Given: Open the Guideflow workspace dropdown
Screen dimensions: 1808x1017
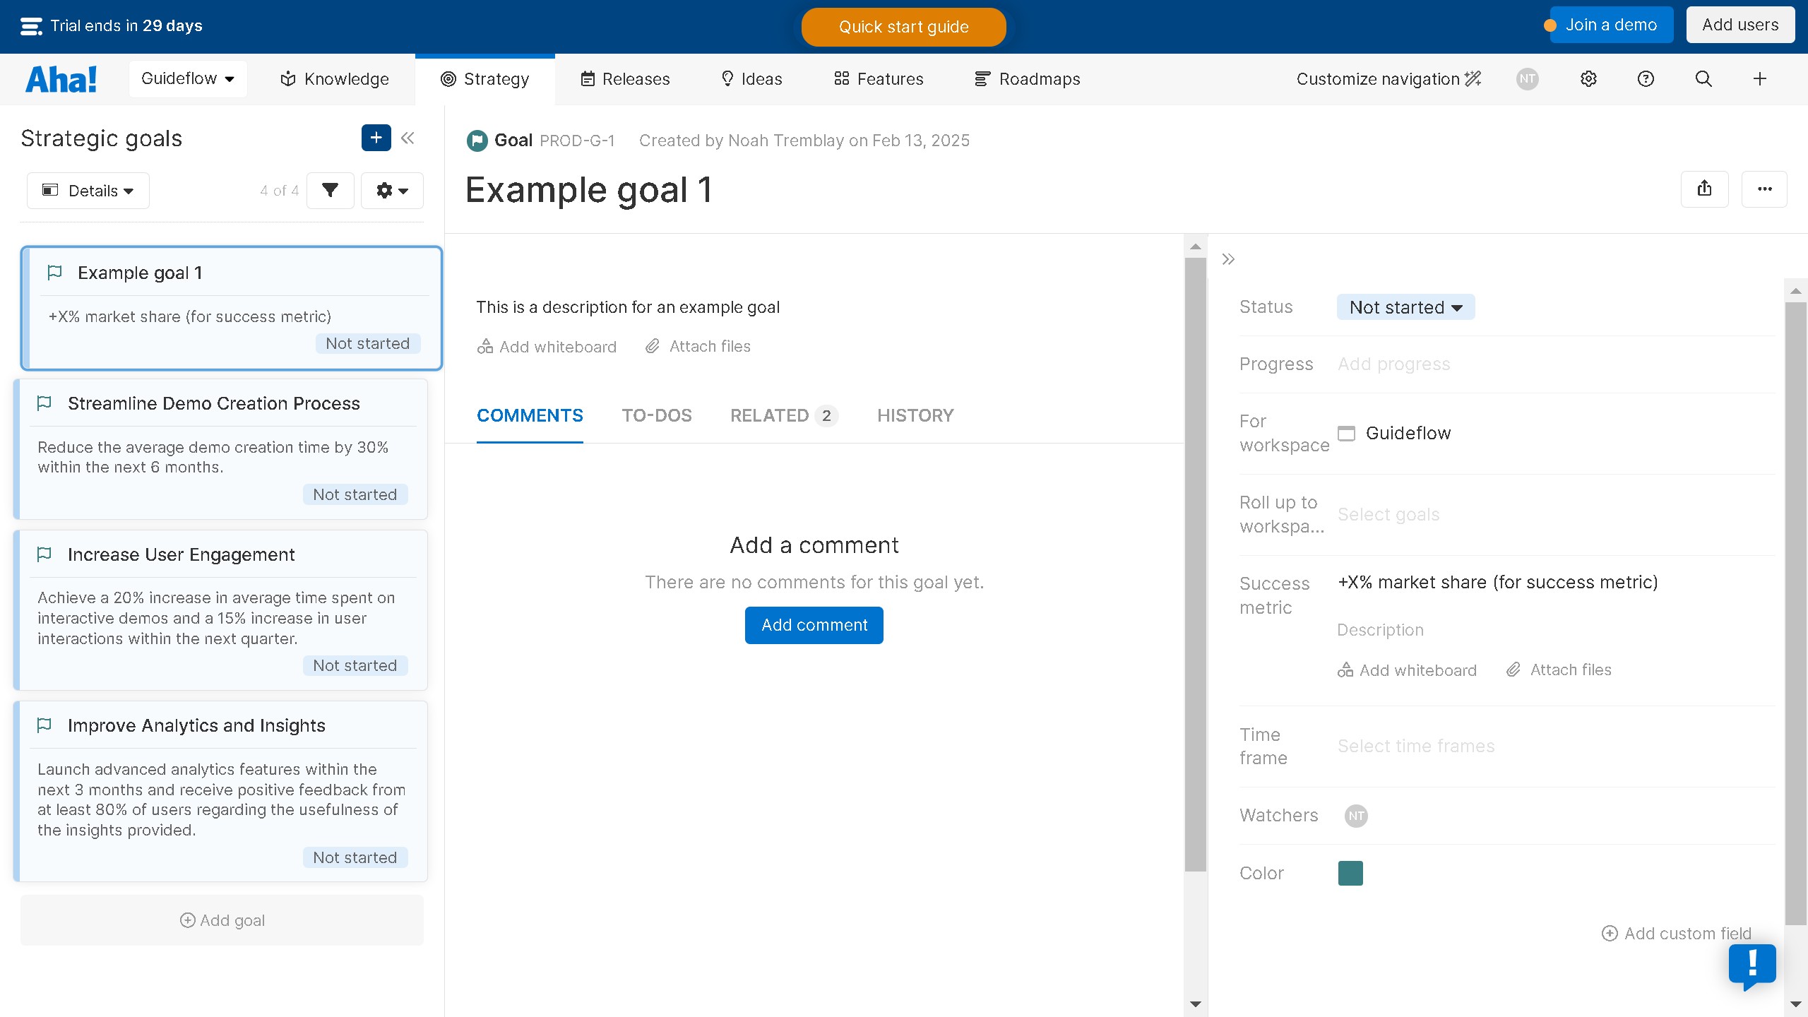Looking at the screenshot, I should tap(187, 78).
